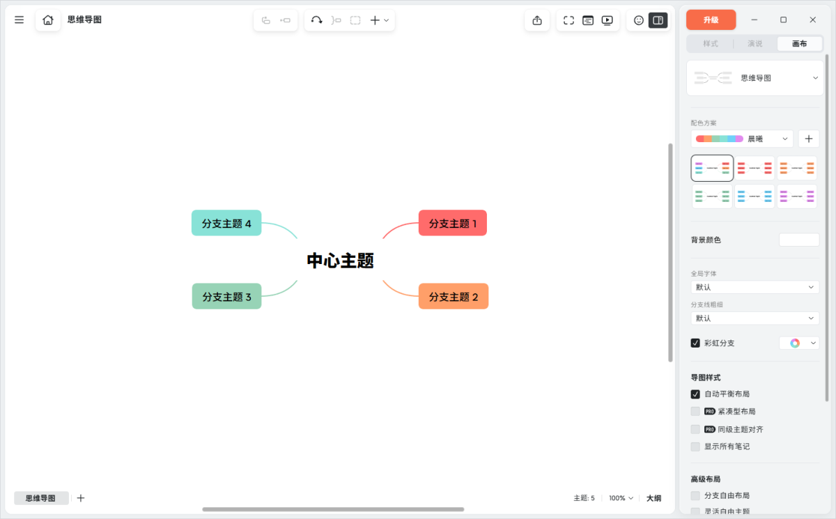The height and width of the screenshot is (519, 836).
Task: Click the 高级布局 section heading
Action: click(x=706, y=479)
